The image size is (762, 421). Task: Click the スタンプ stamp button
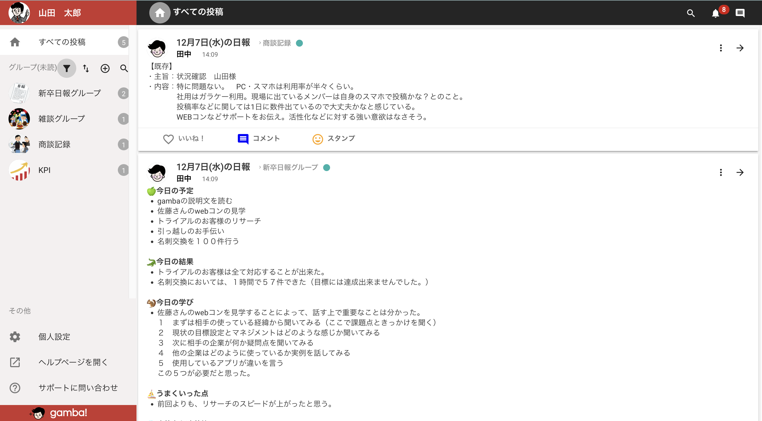click(x=334, y=139)
